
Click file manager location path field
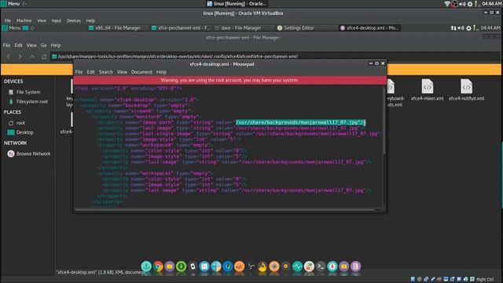point(274,57)
